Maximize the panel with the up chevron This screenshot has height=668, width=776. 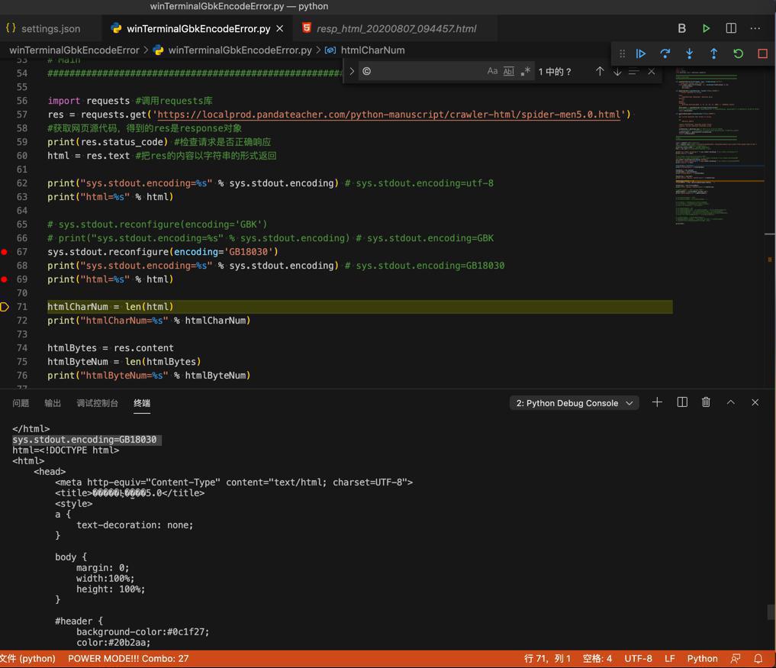(x=730, y=402)
